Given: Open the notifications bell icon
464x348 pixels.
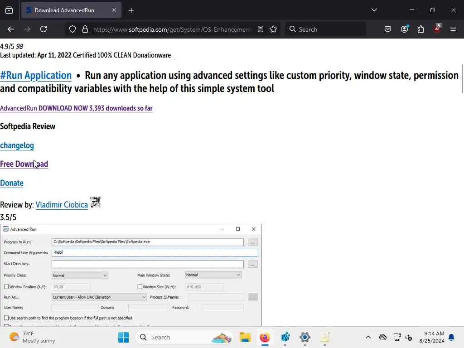Looking at the screenshot, I should pos(452,337).
